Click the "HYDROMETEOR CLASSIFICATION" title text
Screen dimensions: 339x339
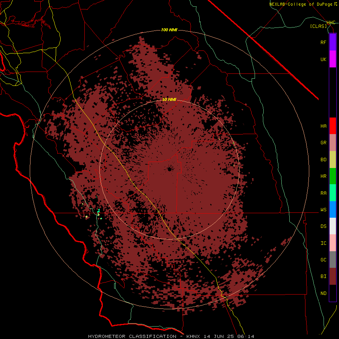pyautogui.click(x=132, y=336)
